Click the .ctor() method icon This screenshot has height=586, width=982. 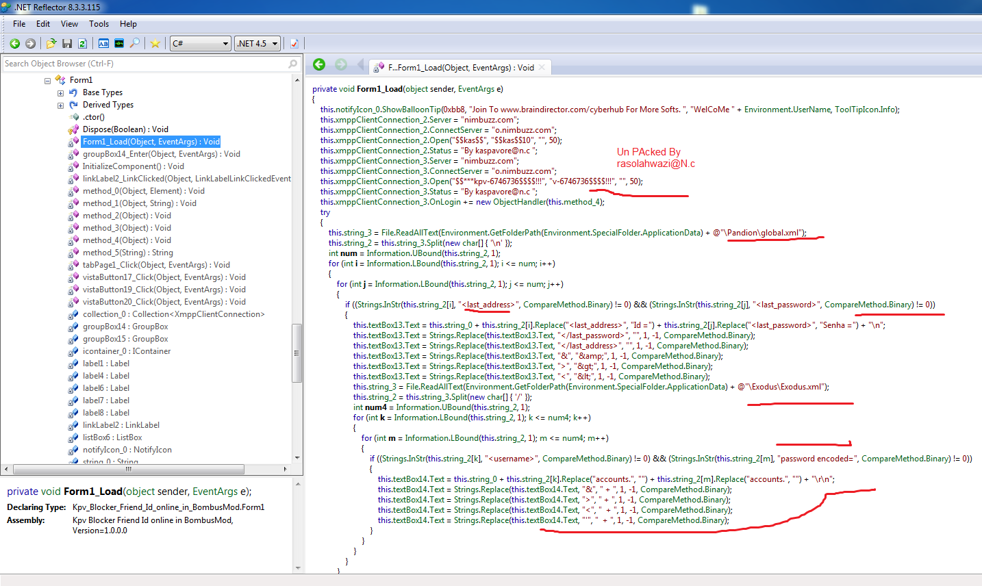tap(73, 117)
